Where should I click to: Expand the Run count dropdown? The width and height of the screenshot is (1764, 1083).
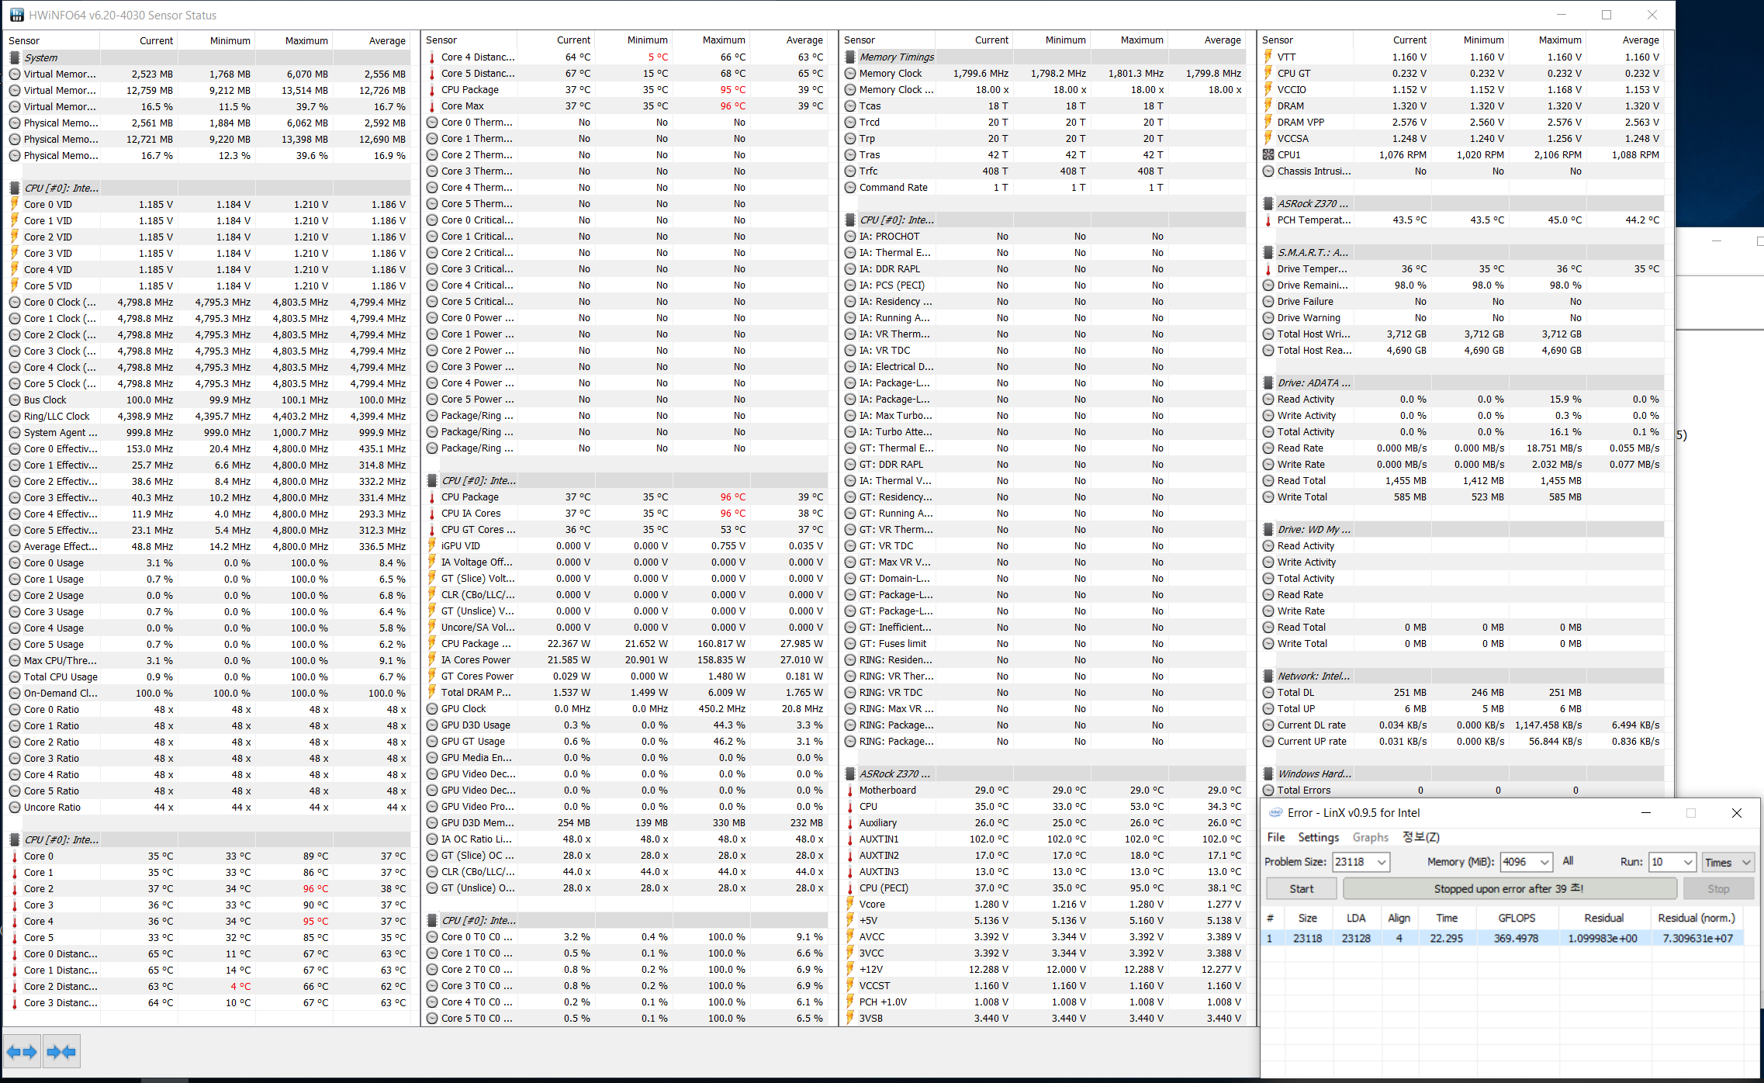pyautogui.click(x=1688, y=863)
